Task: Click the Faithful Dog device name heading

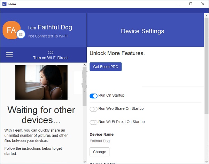Action: tap(55, 27)
